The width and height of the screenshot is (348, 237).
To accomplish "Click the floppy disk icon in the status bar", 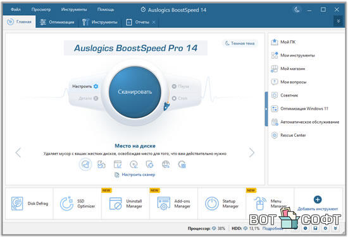I will pyautogui.click(x=315, y=228).
